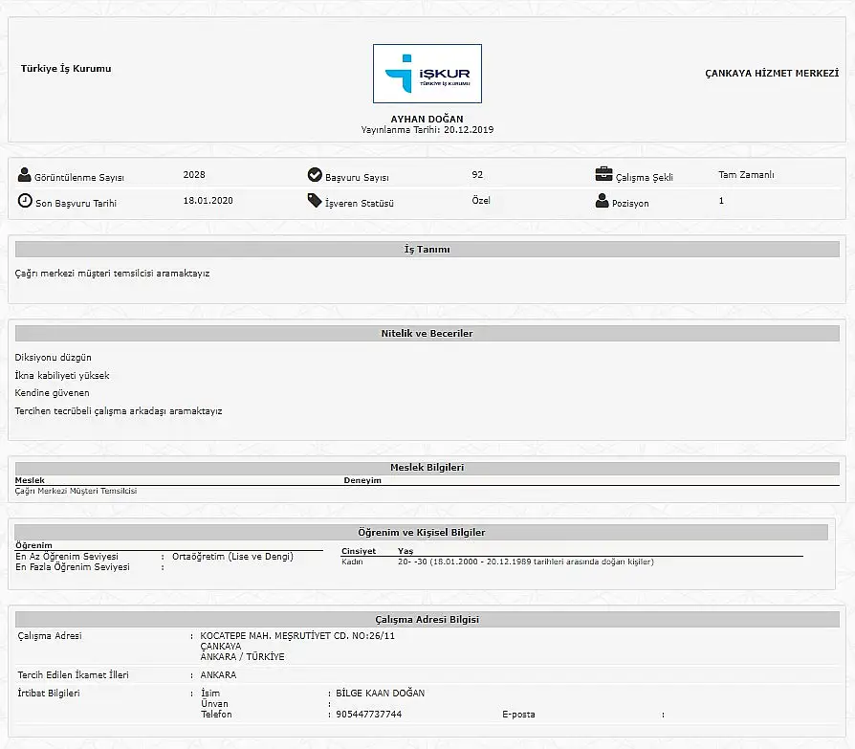Click the Öğrenim ve Kişisel Bilgiler header
855x749 pixels.
pyautogui.click(x=421, y=533)
